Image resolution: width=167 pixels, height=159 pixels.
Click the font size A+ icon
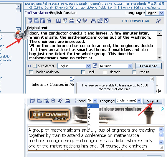click(x=158, y=21)
